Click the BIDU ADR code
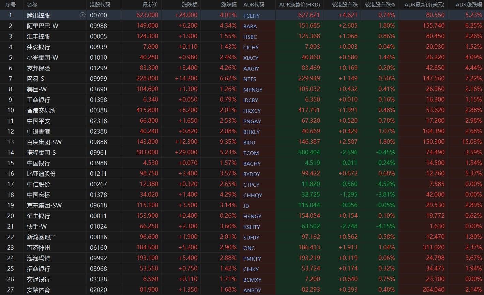Image resolution: width=484 pixels, height=295 pixels. click(249, 142)
